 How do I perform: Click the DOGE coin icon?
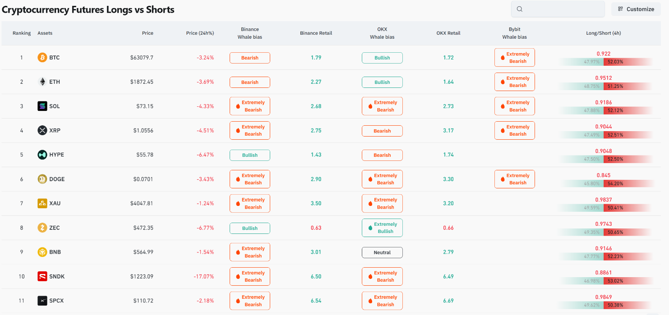point(42,179)
